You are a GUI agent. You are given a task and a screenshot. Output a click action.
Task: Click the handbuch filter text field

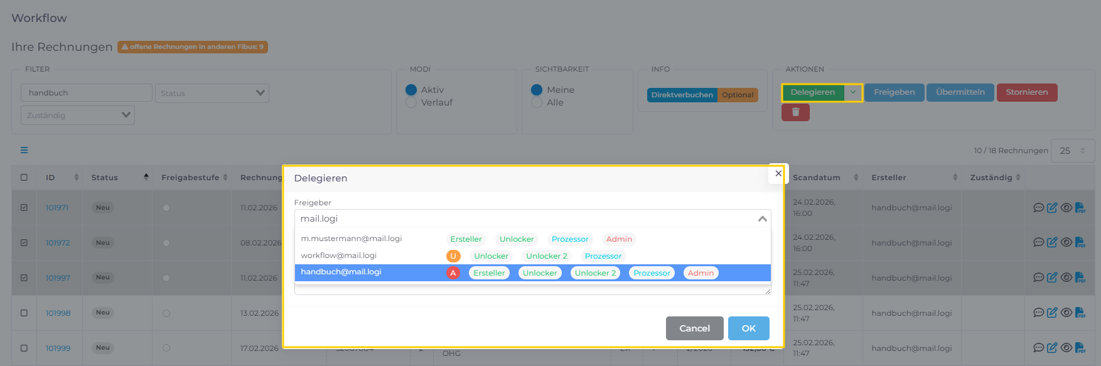pos(87,93)
